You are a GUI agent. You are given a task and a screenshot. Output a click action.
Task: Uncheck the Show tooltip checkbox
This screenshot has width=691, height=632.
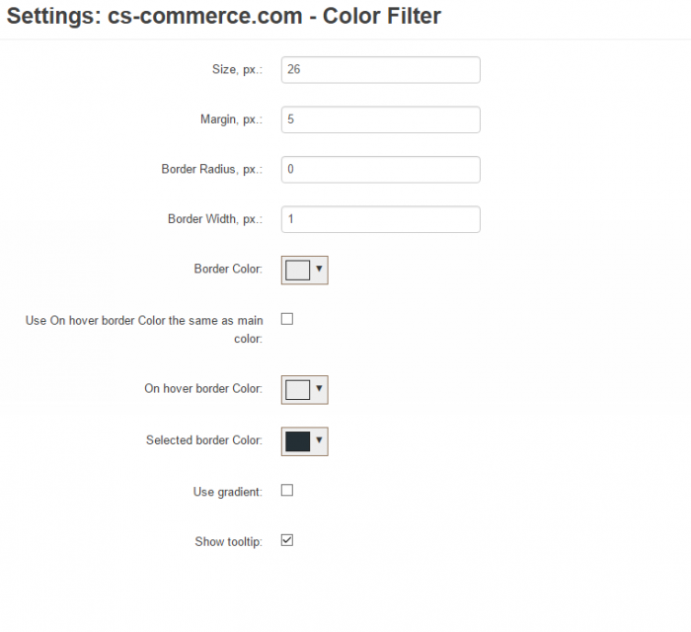pos(287,540)
